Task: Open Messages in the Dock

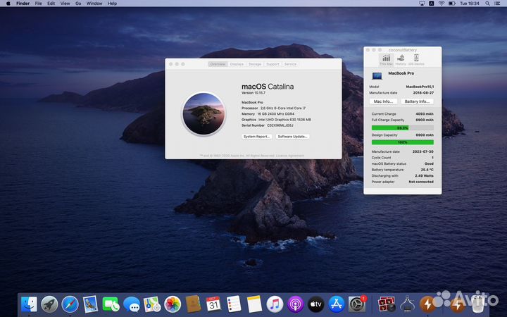Action: (131, 304)
